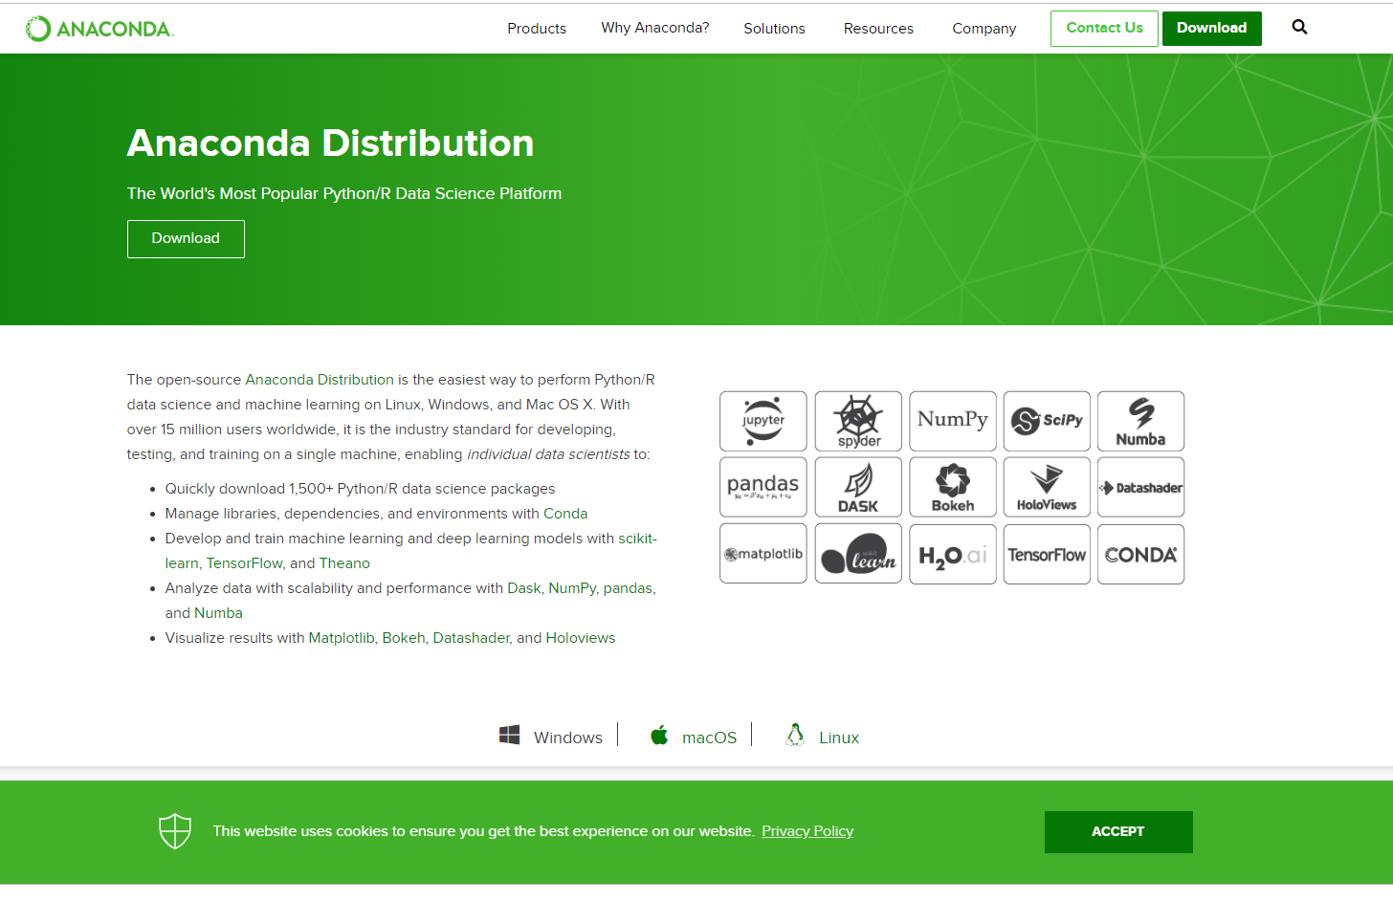Click the Spyder logo tile
Screen dimensions: 1393x903
tap(858, 421)
